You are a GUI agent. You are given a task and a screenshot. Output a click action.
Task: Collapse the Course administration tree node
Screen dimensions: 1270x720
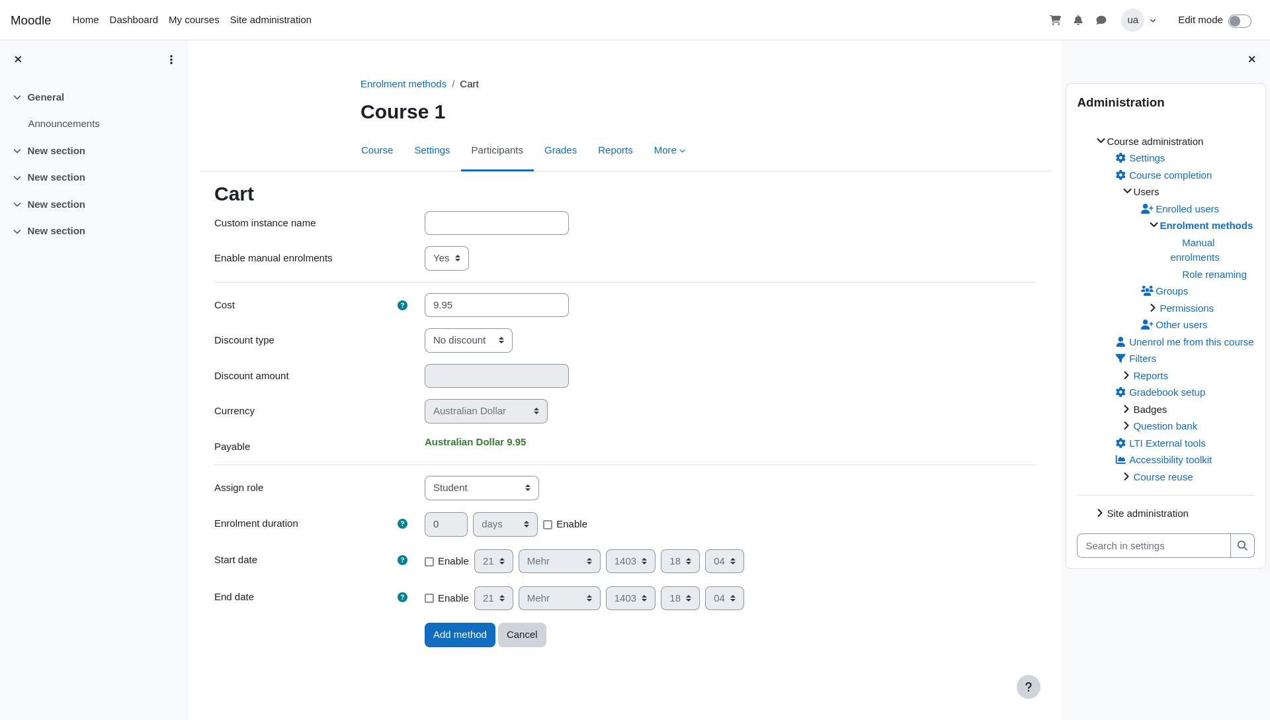1101,141
